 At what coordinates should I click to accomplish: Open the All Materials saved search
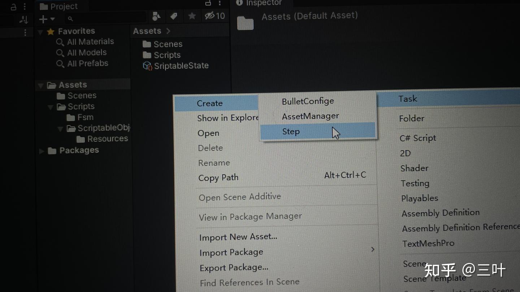pos(90,41)
